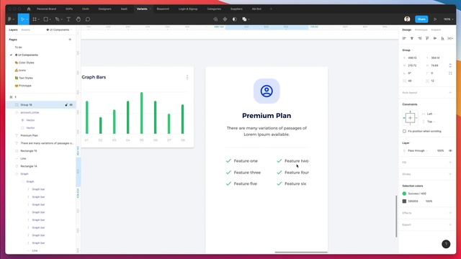Image resolution: width=461 pixels, height=259 pixels.
Task: Add an Effect with plus
Action: click(x=450, y=213)
